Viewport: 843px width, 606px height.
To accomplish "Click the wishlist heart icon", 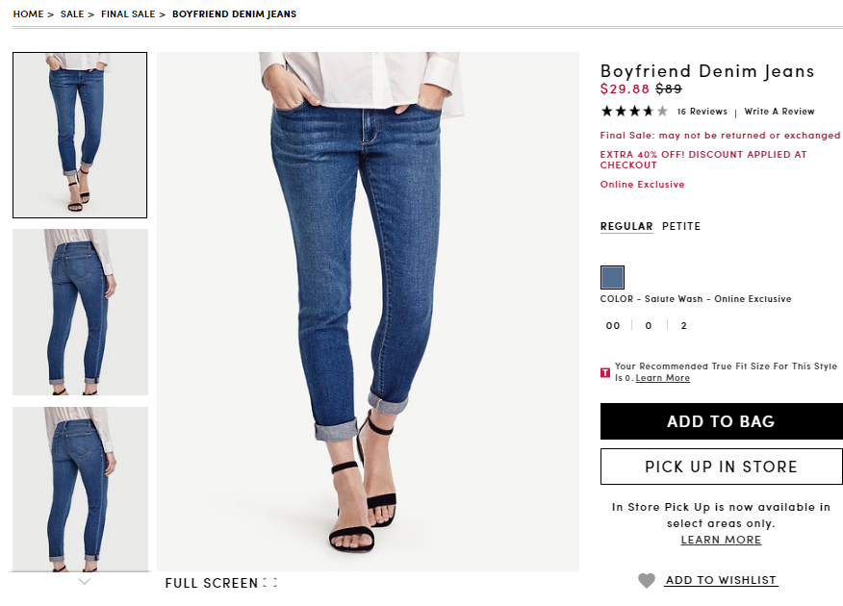I will 647,580.
